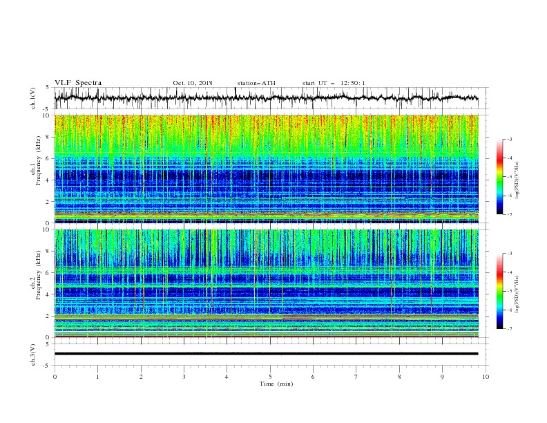The height and width of the screenshot is (423, 547).
Task: Click the "4" kHz tick on ch.1 frequency axis
Action: point(48,180)
